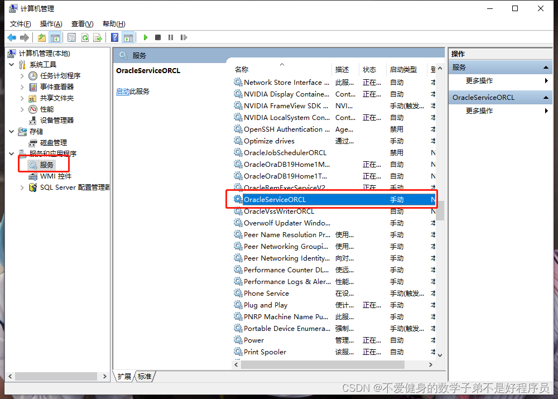The height and width of the screenshot is (399, 558).
Task: Select the Power service row
Action: click(334, 340)
